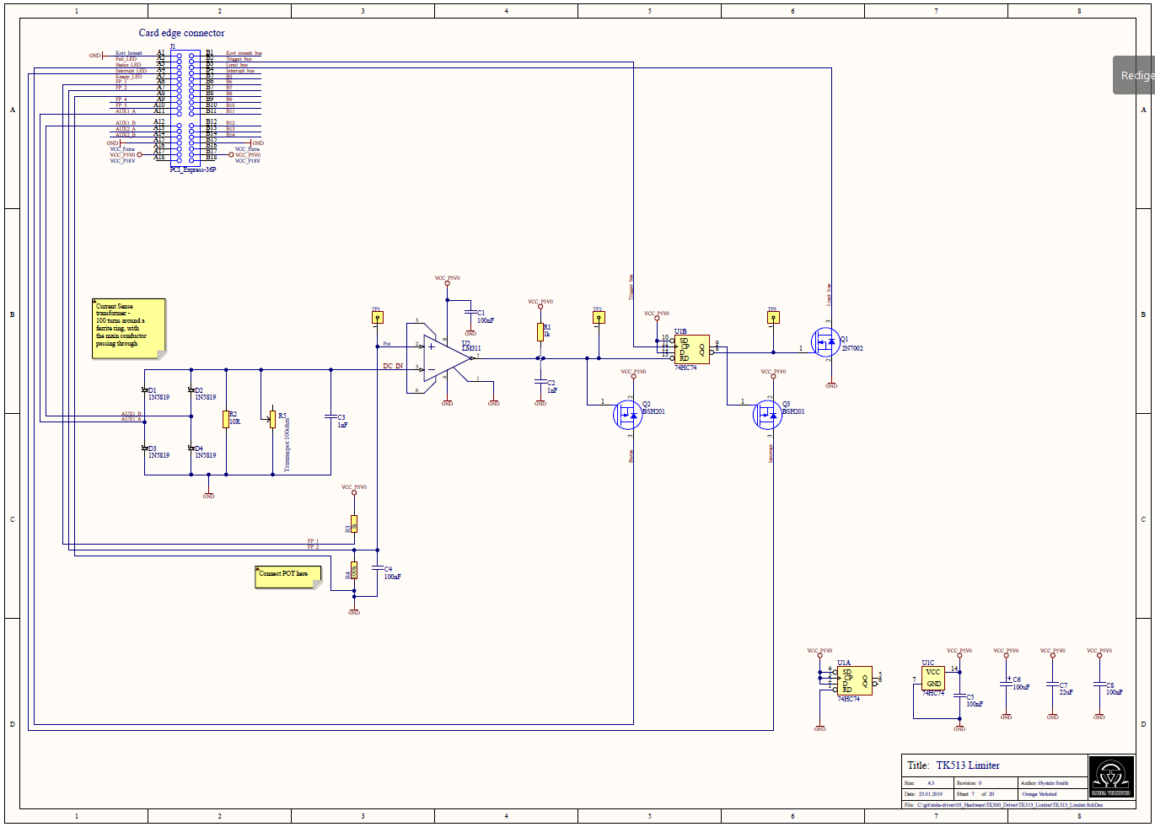The image size is (1155, 827).
Task: Select the R5 trimmer potentiometer
Action: coord(272,419)
